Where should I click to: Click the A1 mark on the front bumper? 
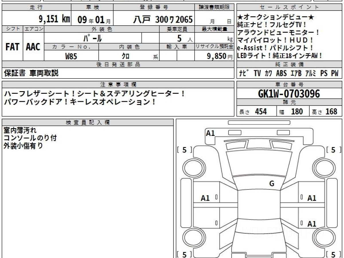210,133
